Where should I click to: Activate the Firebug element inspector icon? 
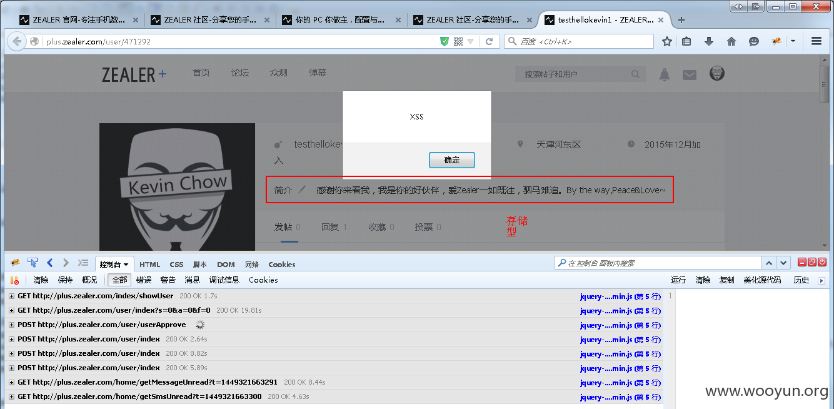[x=33, y=263]
